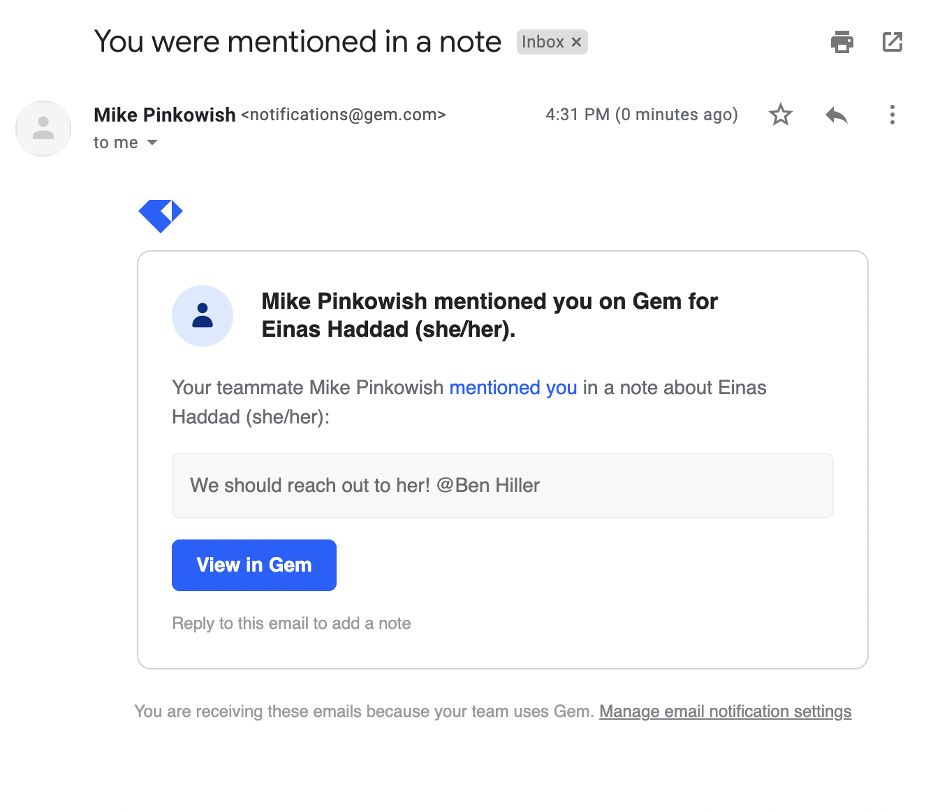Open email in new window icon
The width and height of the screenshot is (933, 812).
tap(892, 42)
